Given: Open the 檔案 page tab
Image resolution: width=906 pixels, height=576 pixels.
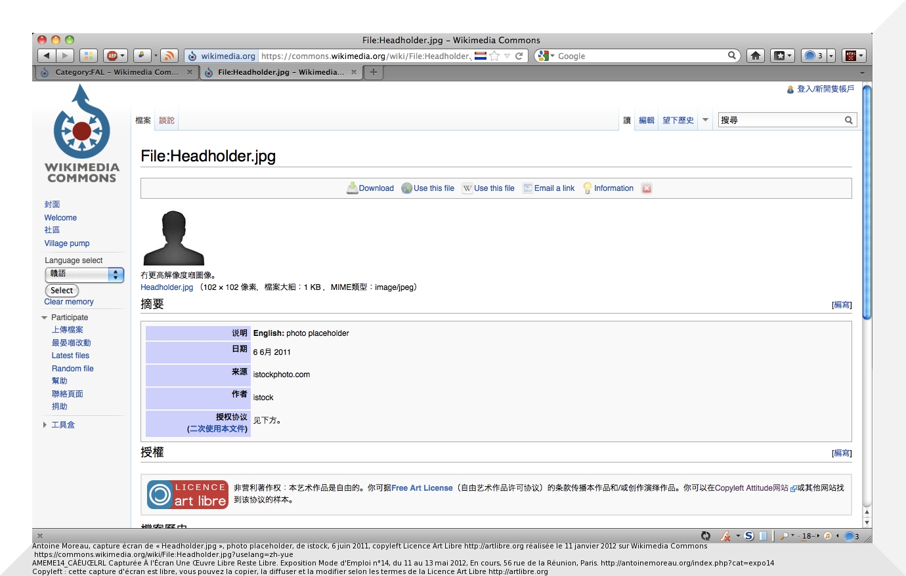Looking at the screenshot, I should point(143,120).
